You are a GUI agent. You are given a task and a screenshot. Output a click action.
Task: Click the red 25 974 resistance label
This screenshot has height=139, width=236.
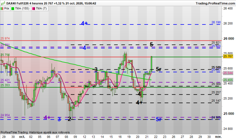point(5,38)
